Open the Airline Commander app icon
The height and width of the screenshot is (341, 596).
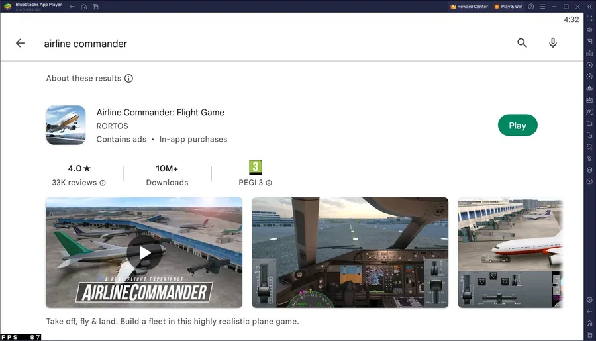coord(66,125)
